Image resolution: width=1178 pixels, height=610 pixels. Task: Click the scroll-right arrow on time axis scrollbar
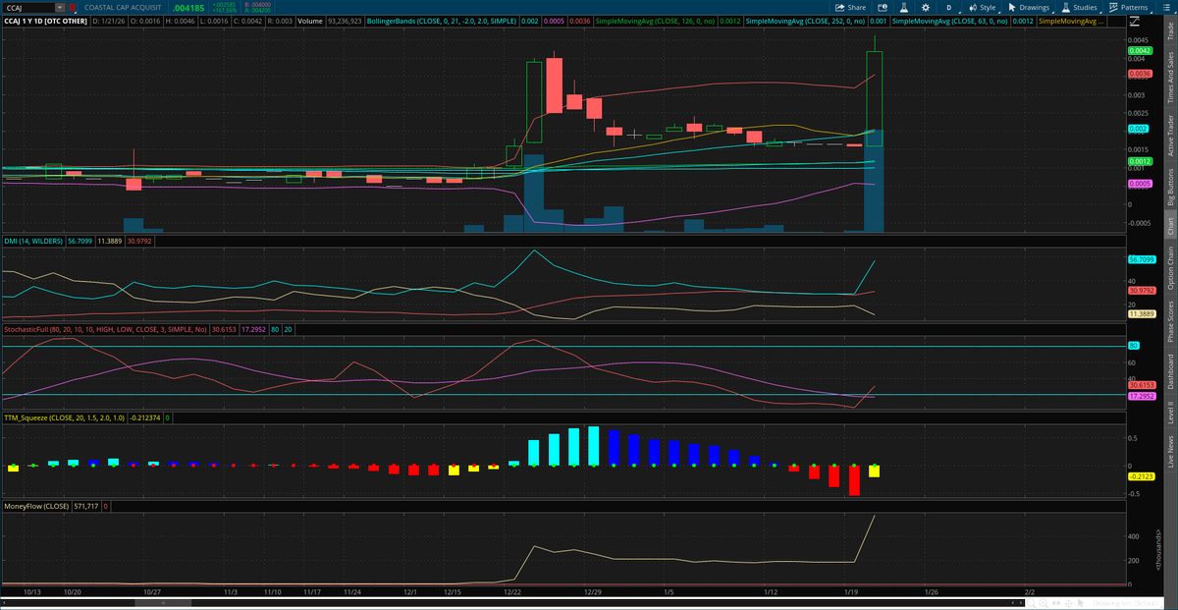[x=1021, y=602]
